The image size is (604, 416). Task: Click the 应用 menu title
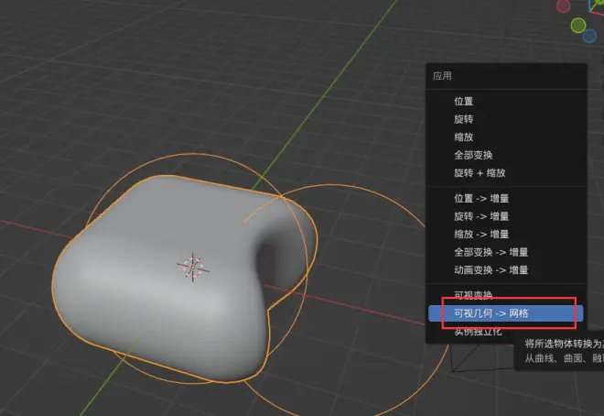click(x=442, y=75)
